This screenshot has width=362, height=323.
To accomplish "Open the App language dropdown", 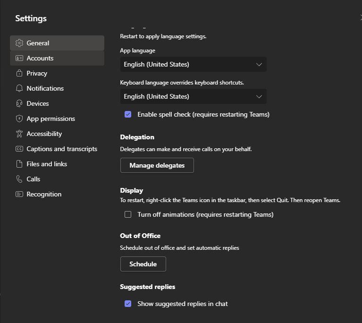I will (193, 64).
